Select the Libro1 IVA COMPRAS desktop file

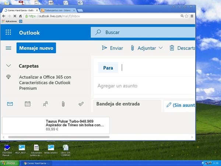(66, 151)
